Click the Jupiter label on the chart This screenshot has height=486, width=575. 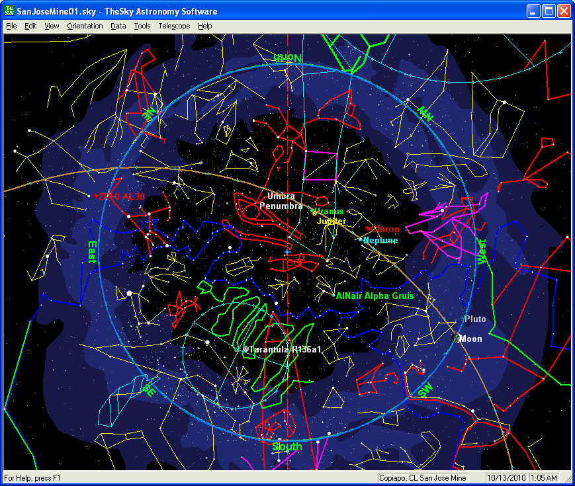coord(331,222)
